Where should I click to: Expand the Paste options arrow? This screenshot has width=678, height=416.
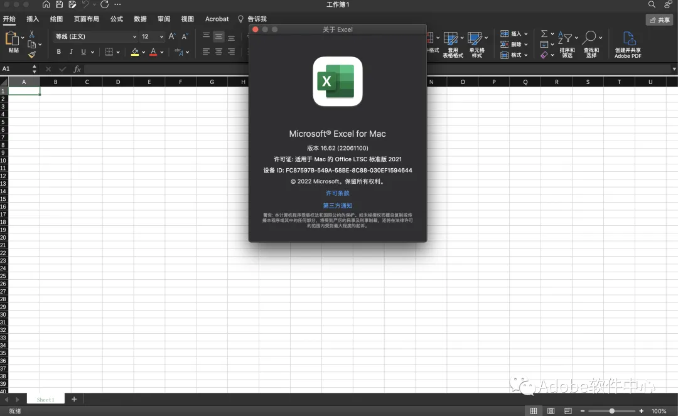[x=23, y=38]
